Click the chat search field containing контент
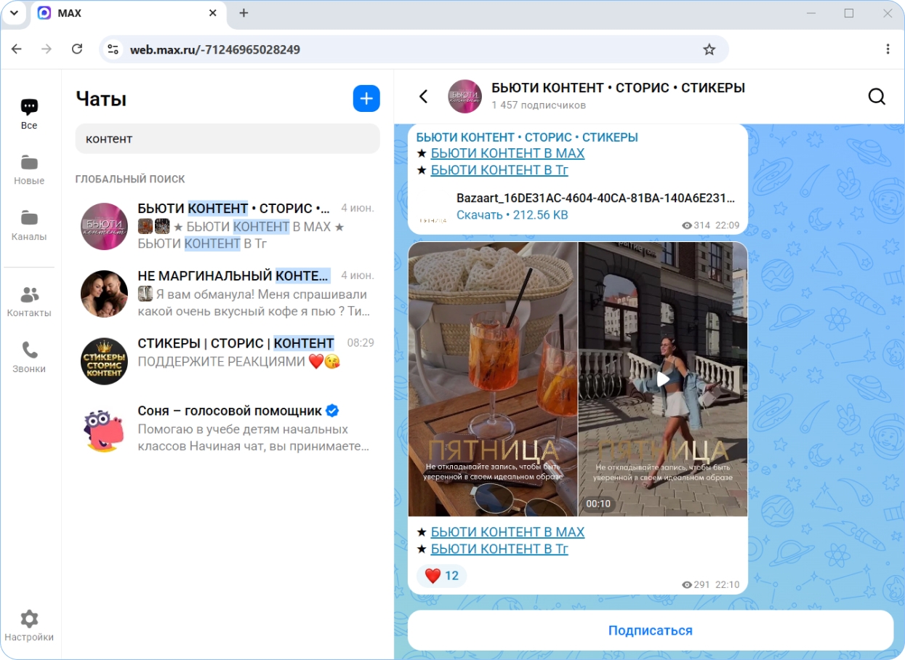This screenshot has height=660, width=905. 228,139
